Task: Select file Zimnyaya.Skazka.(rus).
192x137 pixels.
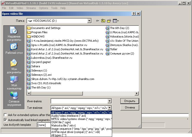Action: tap(122, 45)
